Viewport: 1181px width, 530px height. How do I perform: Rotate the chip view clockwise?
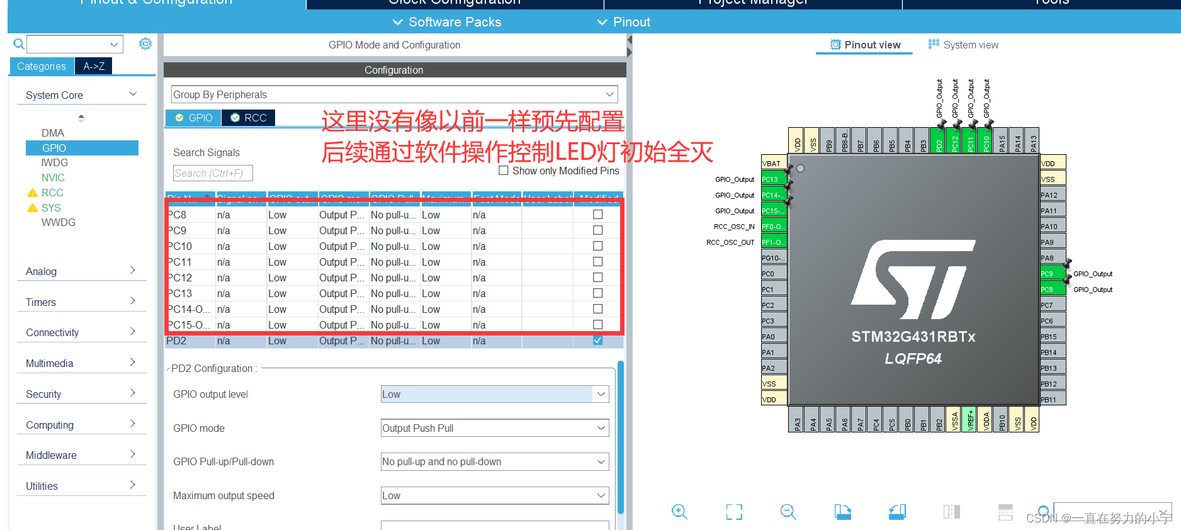coord(843,512)
